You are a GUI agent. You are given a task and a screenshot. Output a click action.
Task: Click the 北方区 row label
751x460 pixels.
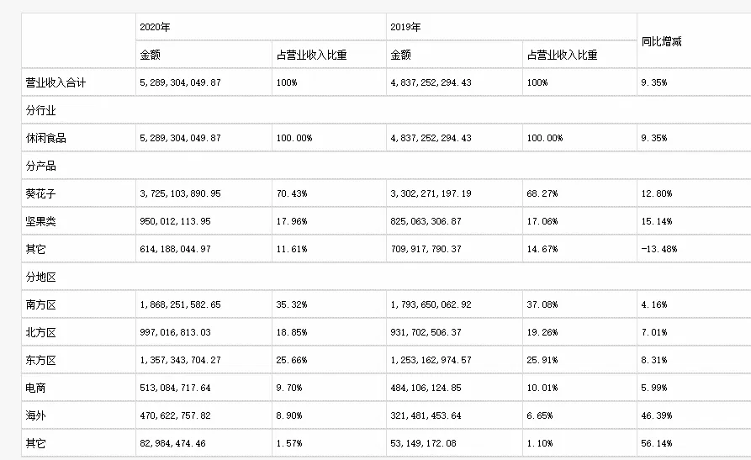(41, 332)
